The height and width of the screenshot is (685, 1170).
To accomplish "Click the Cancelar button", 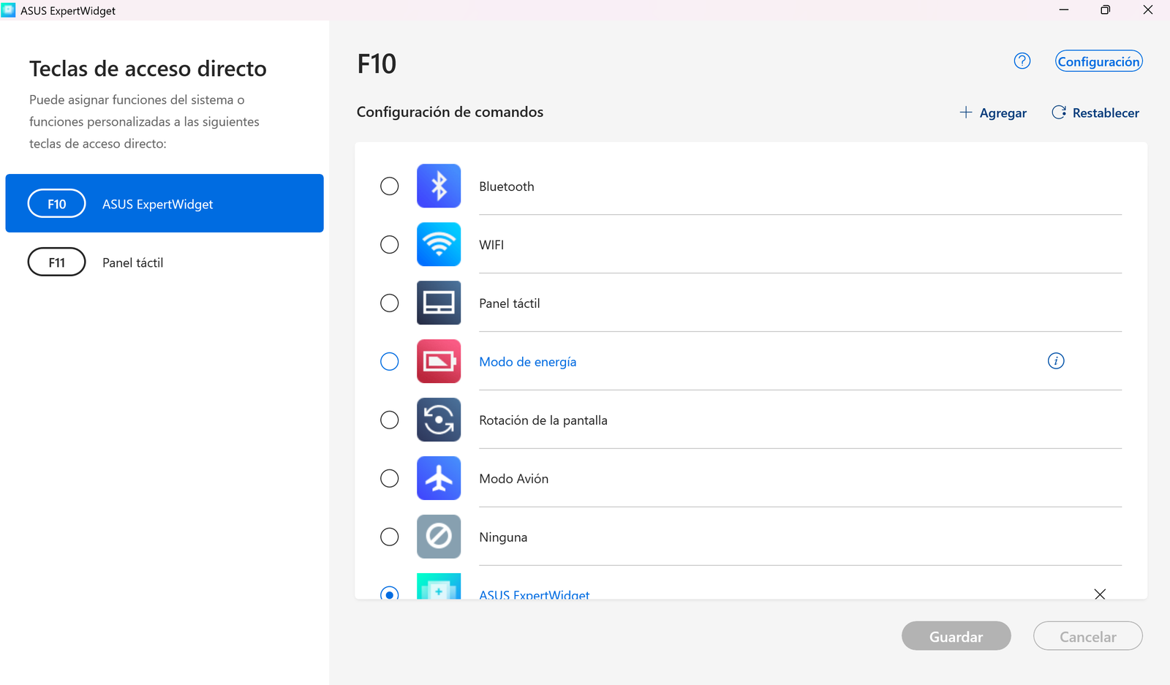I will pos(1087,636).
